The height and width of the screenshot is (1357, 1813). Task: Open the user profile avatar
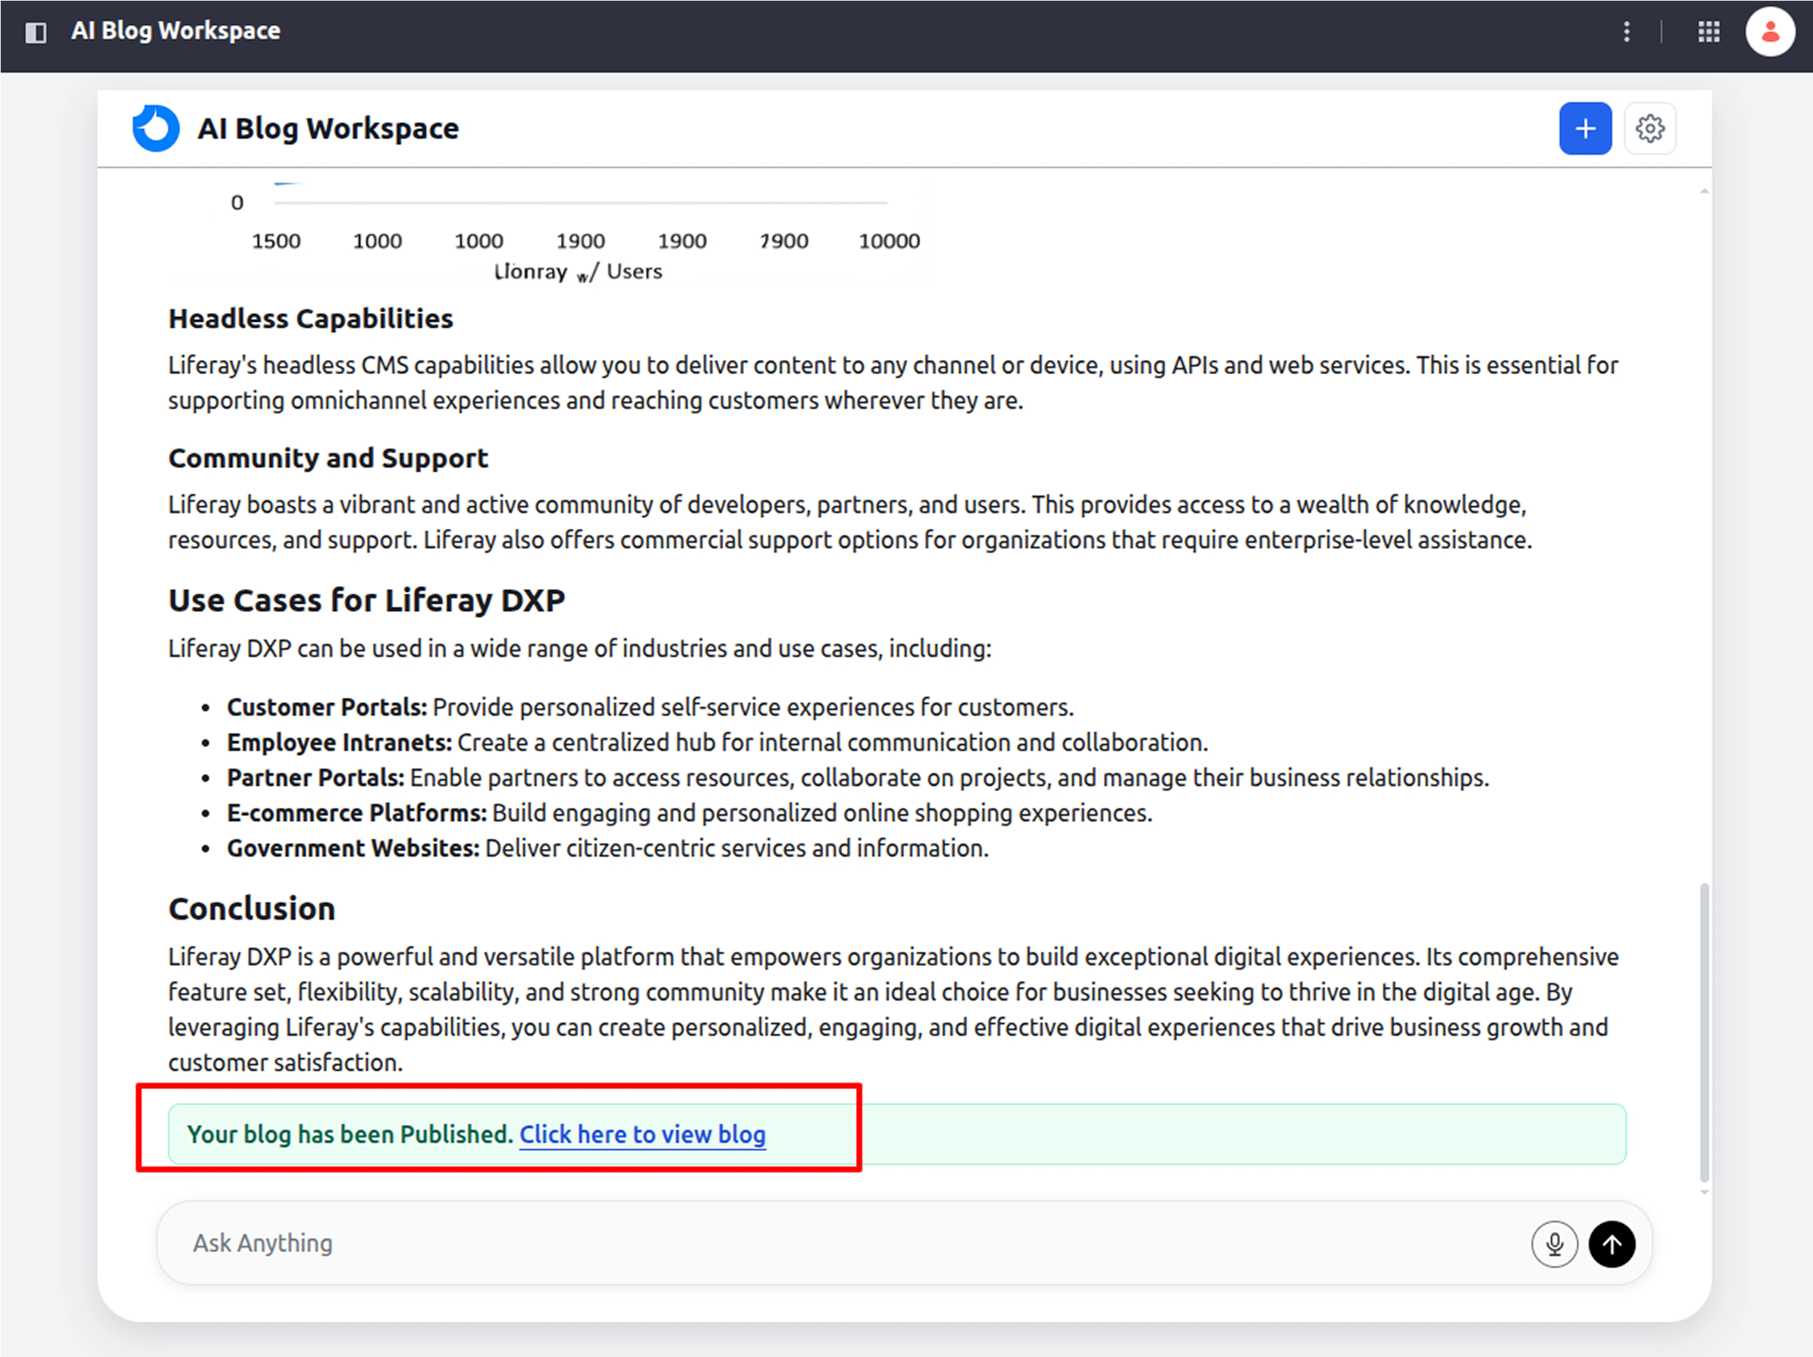pyautogui.click(x=1770, y=32)
